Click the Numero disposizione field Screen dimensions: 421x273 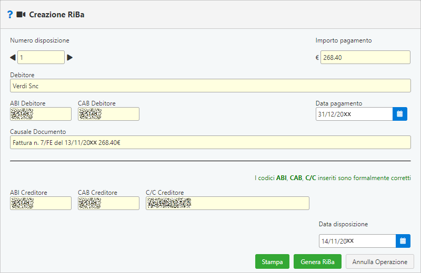point(41,57)
